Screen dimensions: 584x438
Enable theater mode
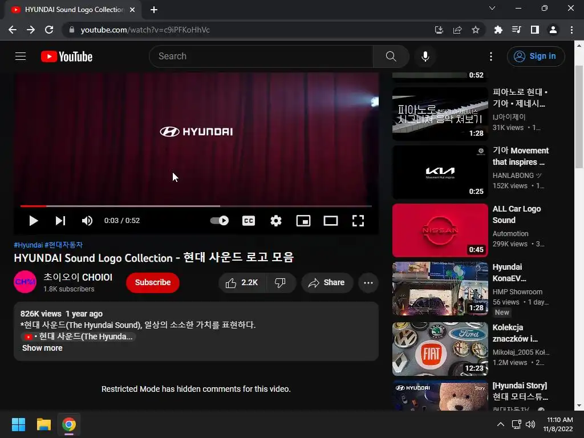pyautogui.click(x=331, y=221)
